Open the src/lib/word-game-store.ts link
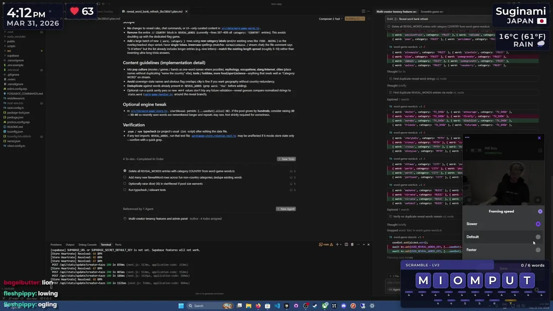The width and height of the screenshot is (553, 311). coord(149,111)
